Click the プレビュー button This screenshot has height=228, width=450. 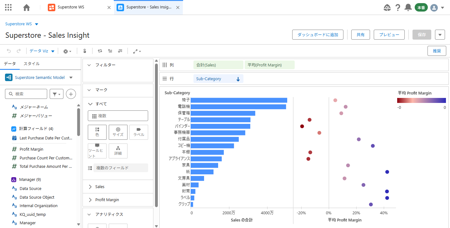(389, 35)
